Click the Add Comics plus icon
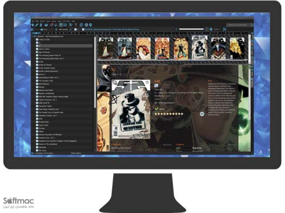The image size is (285, 213). tap(33, 25)
